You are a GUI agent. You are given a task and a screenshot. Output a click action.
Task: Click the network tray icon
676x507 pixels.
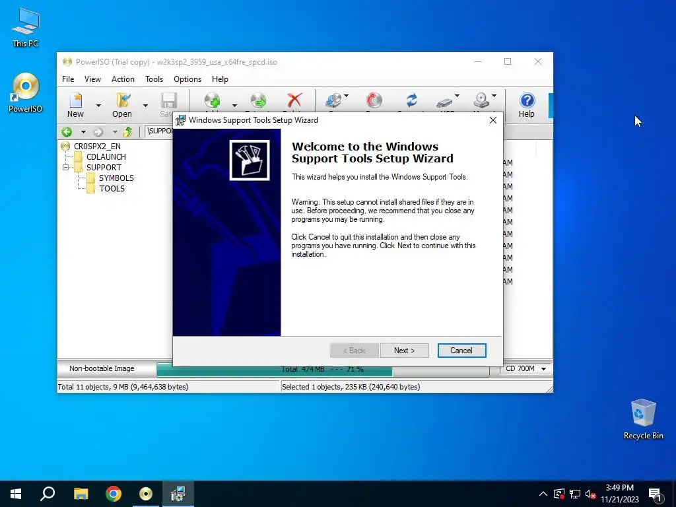[x=574, y=494]
